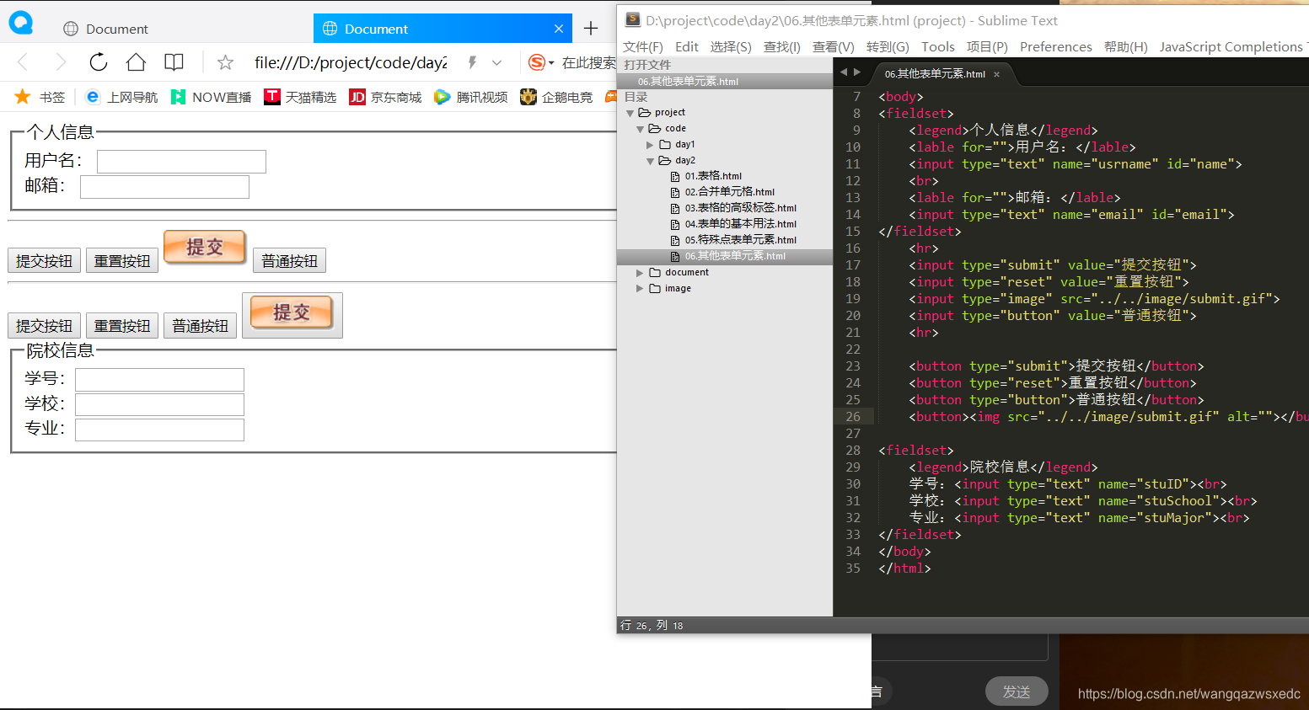The width and height of the screenshot is (1309, 710).
Task: Open the NOW直播 bookmark
Action: 211,97
